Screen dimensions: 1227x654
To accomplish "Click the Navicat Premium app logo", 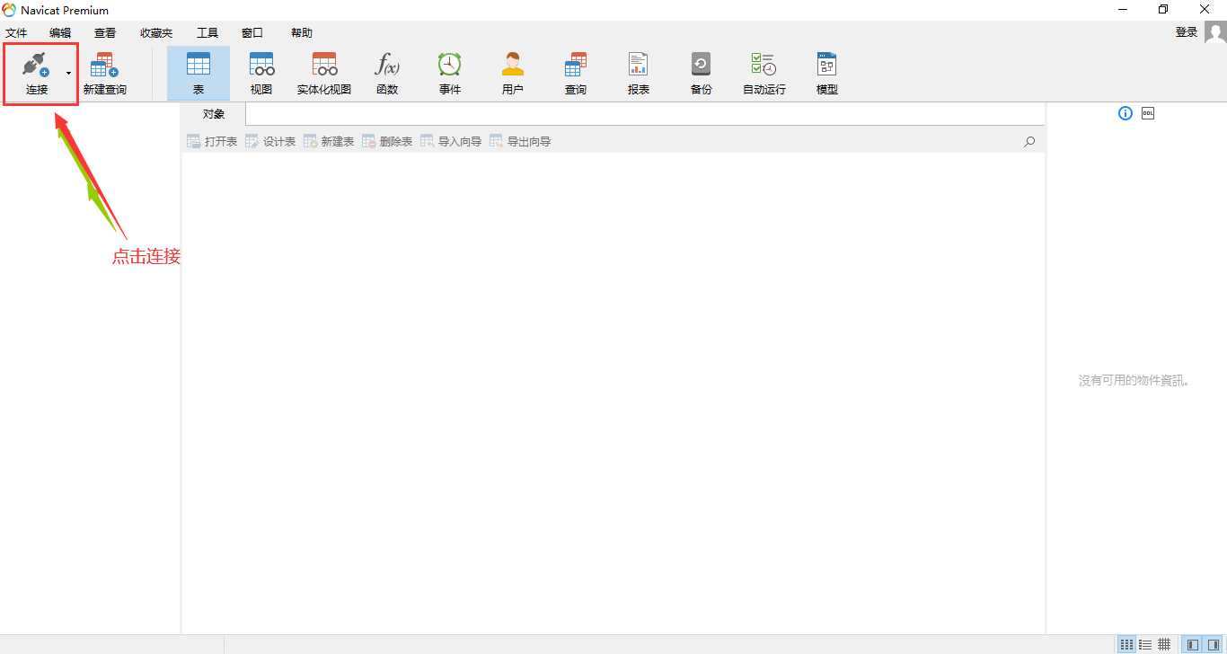I will [x=9, y=10].
